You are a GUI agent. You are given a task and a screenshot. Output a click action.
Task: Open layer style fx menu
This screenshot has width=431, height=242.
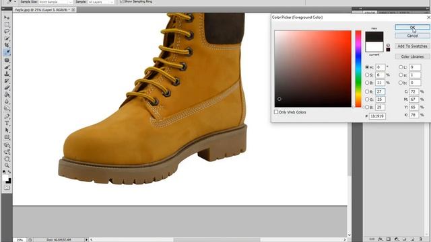[x=380, y=239]
